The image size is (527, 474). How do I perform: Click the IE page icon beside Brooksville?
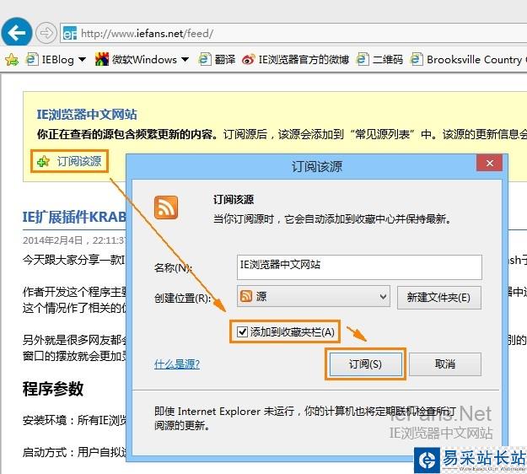pyautogui.click(x=417, y=60)
